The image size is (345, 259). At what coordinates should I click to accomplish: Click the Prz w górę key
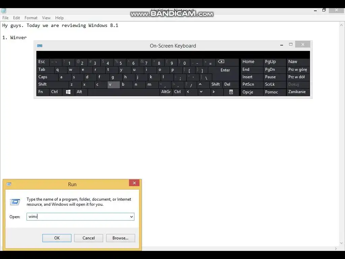point(298,69)
